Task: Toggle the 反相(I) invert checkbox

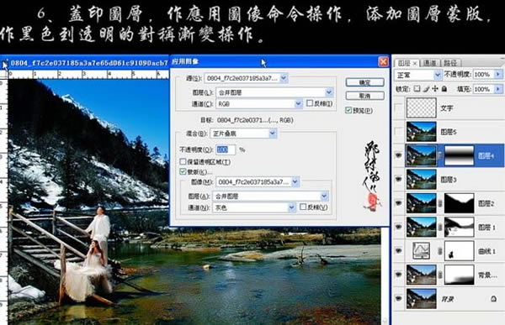Action: [x=310, y=103]
